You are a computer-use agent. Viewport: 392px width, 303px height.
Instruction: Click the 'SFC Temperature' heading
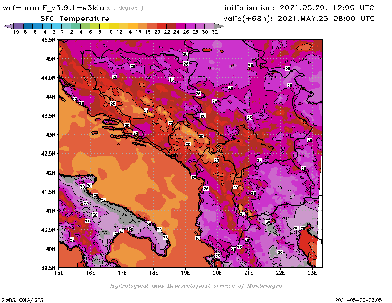pos(75,19)
